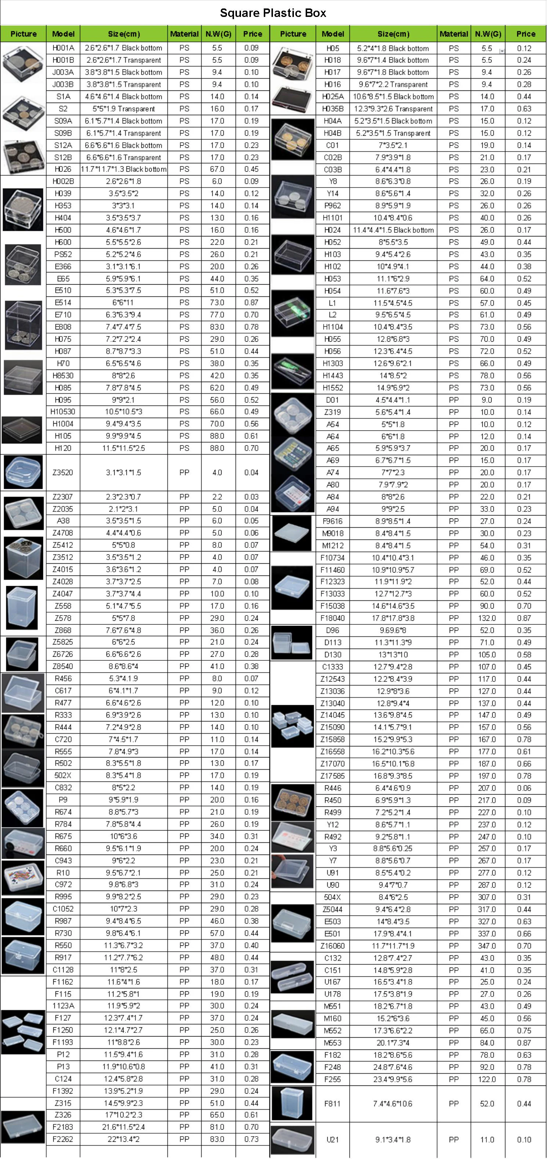The width and height of the screenshot is (547, 1159).
Task: Click the green glowing box picture beside L1
Action: tap(292, 314)
